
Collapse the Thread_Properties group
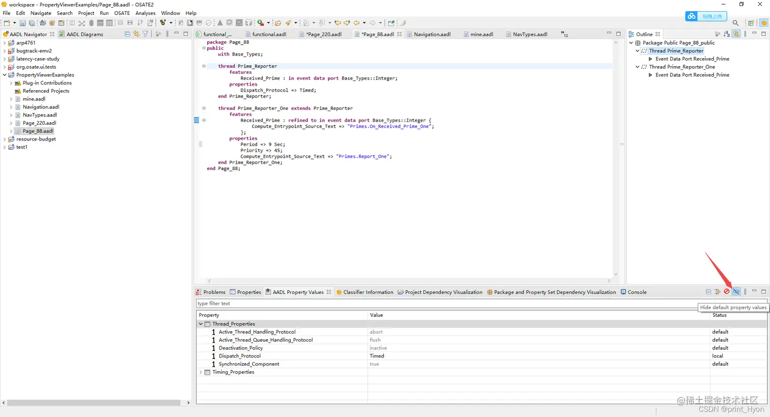click(201, 324)
